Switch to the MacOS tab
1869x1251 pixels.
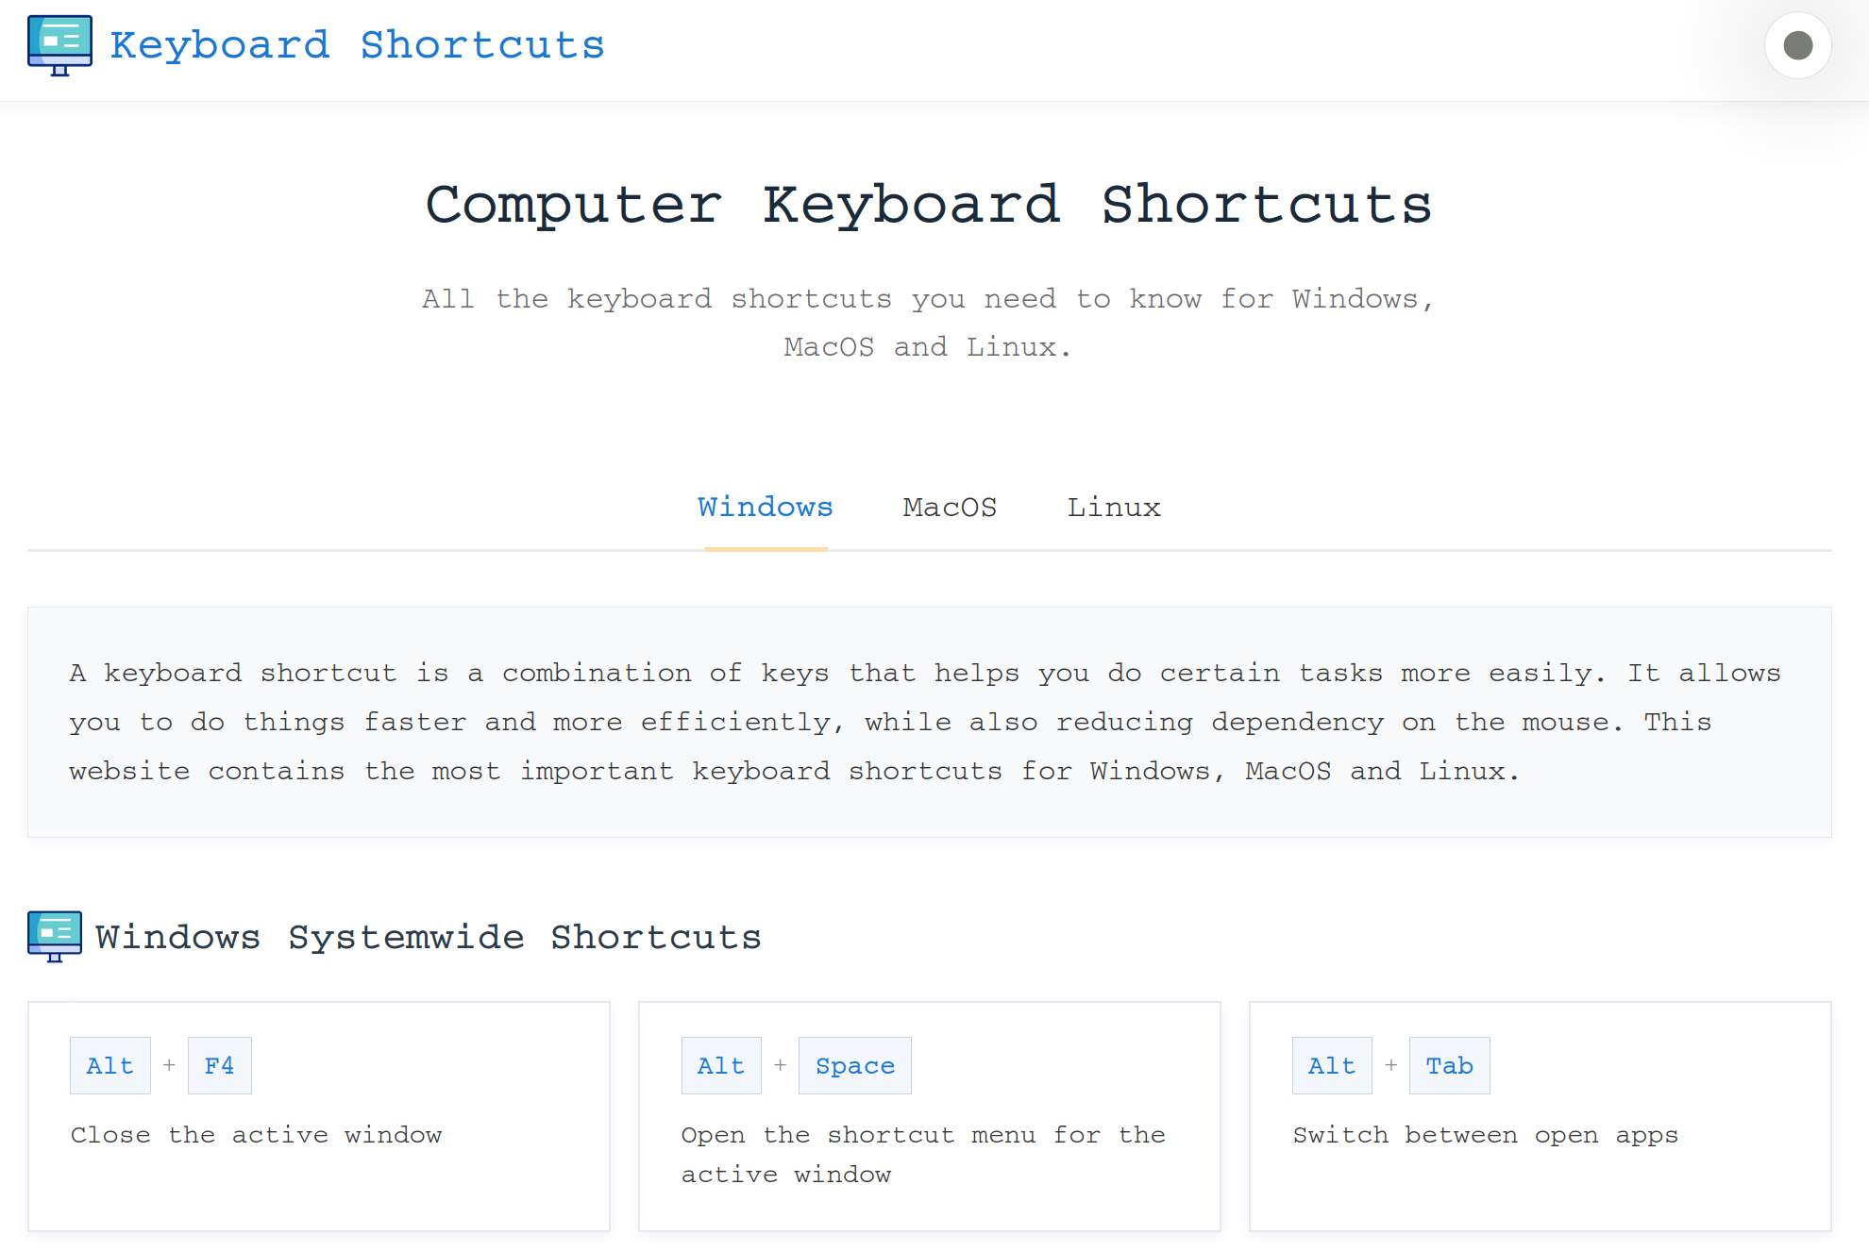tap(950, 508)
